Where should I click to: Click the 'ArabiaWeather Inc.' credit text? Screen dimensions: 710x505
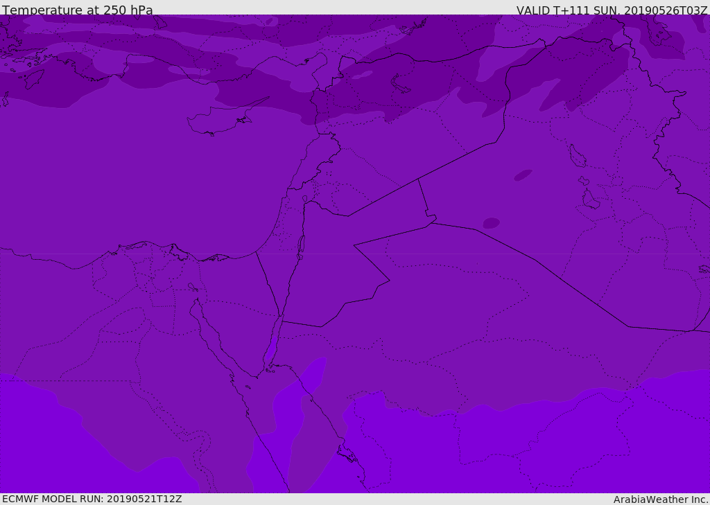[660, 499]
